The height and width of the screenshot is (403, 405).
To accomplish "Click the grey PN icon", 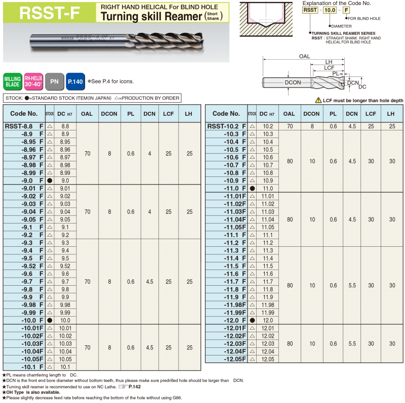I will 54,81.
